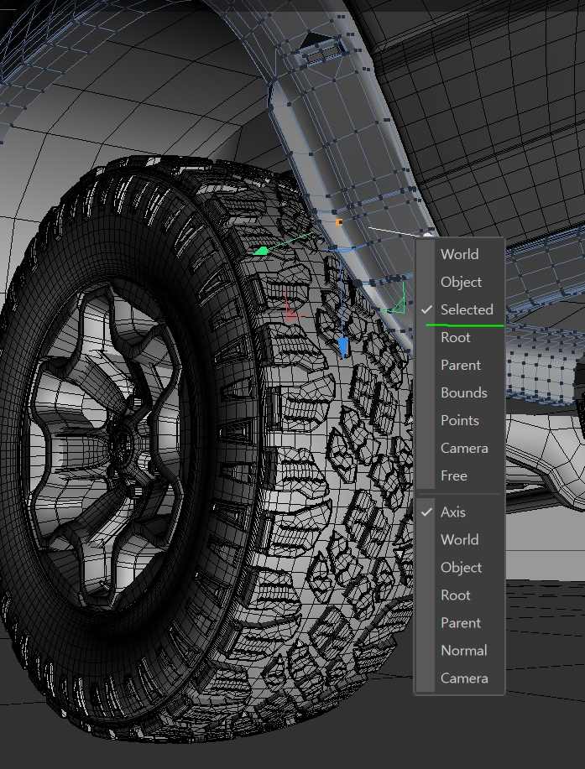Select Root in the lower menu section
Screen dimensions: 585x769
pos(460,595)
